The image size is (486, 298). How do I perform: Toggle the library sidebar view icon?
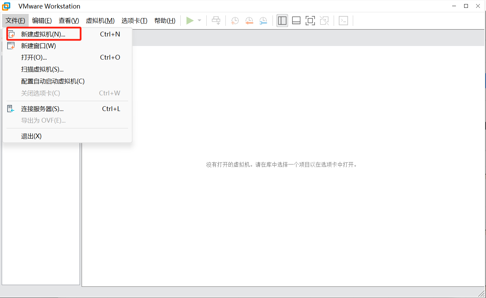pos(282,21)
